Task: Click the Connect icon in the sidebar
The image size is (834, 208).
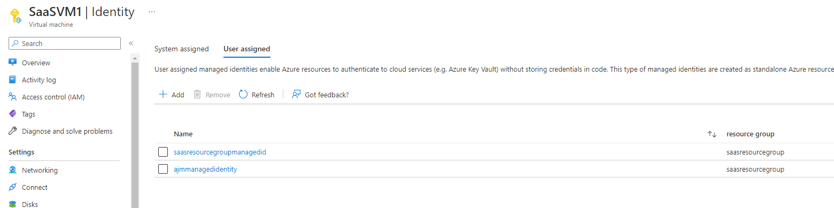Action: (13, 187)
